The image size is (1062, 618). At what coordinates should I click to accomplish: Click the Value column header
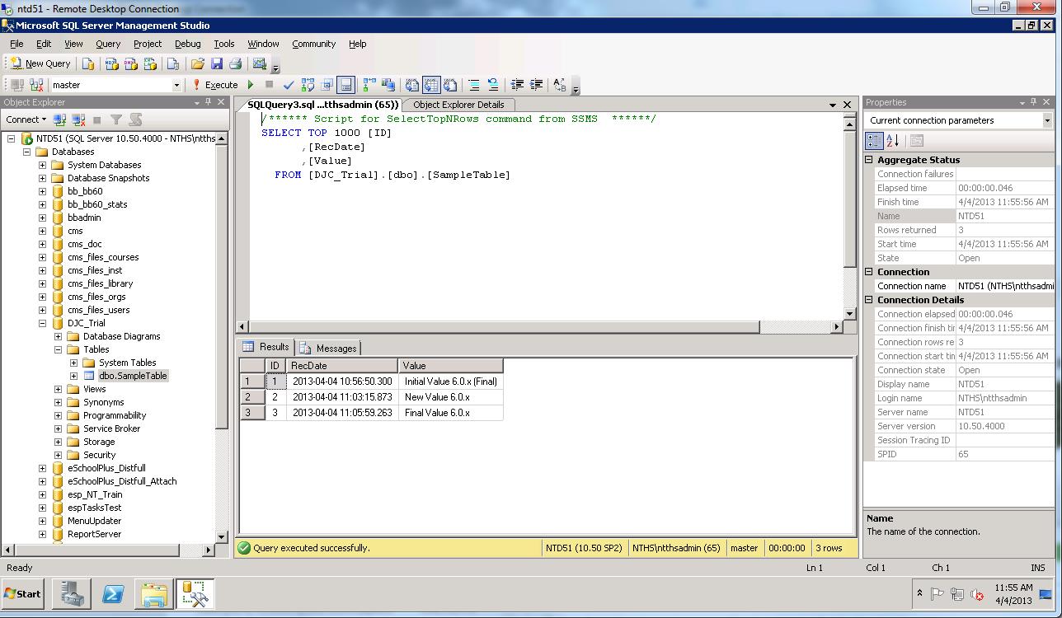point(451,366)
